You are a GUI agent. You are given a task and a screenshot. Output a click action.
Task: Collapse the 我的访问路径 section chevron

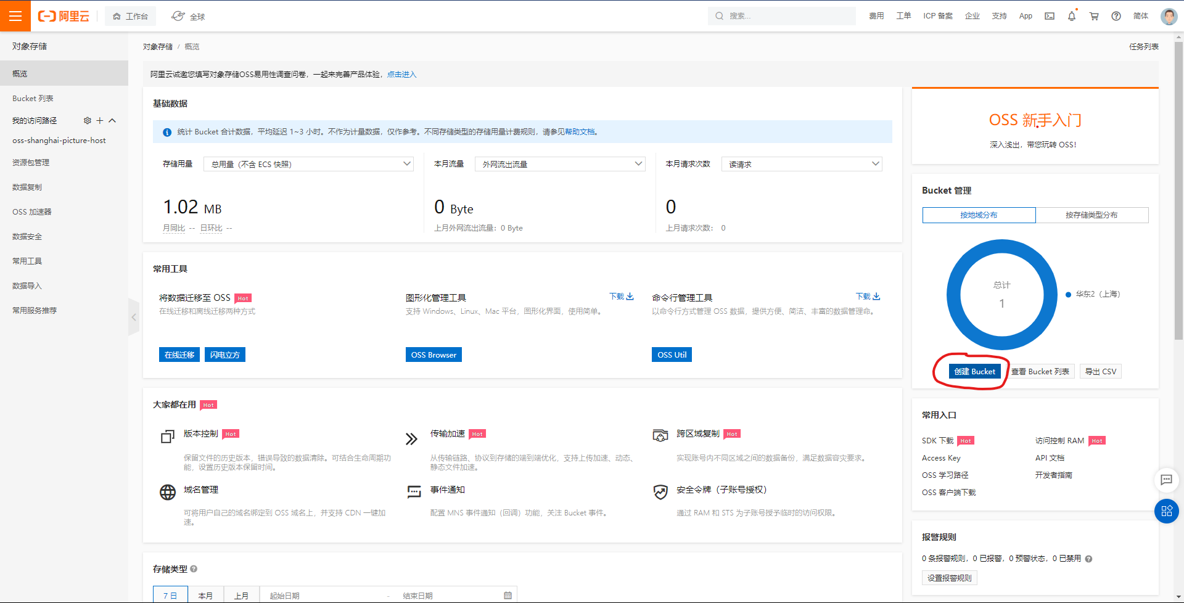click(112, 121)
